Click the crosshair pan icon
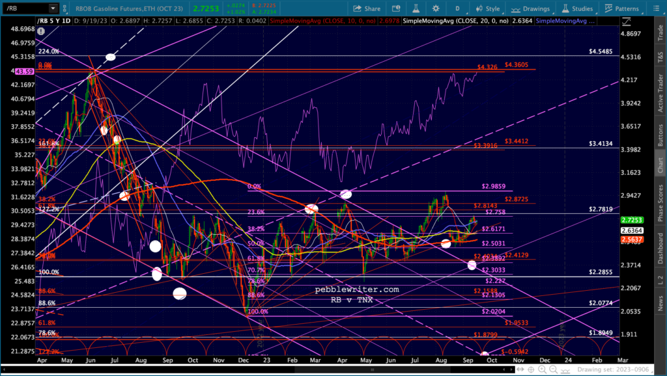 click(x=531, y=369)
